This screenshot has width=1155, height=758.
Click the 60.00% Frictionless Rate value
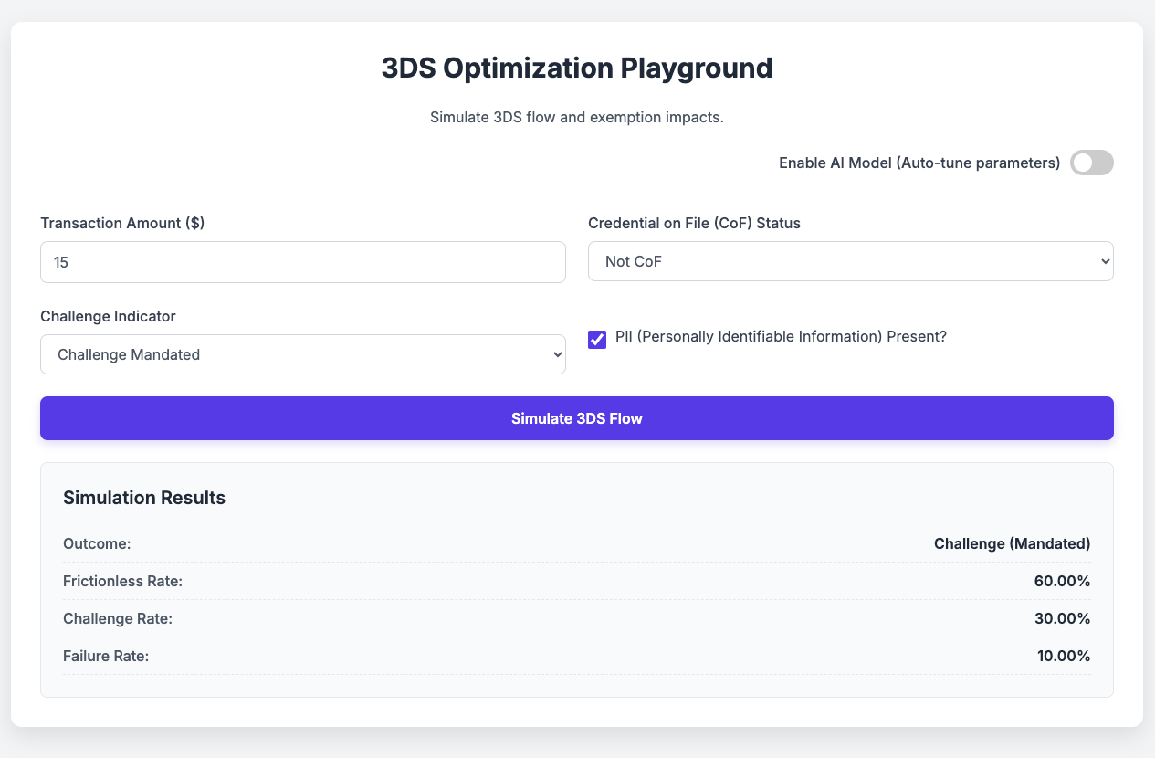1062,581
